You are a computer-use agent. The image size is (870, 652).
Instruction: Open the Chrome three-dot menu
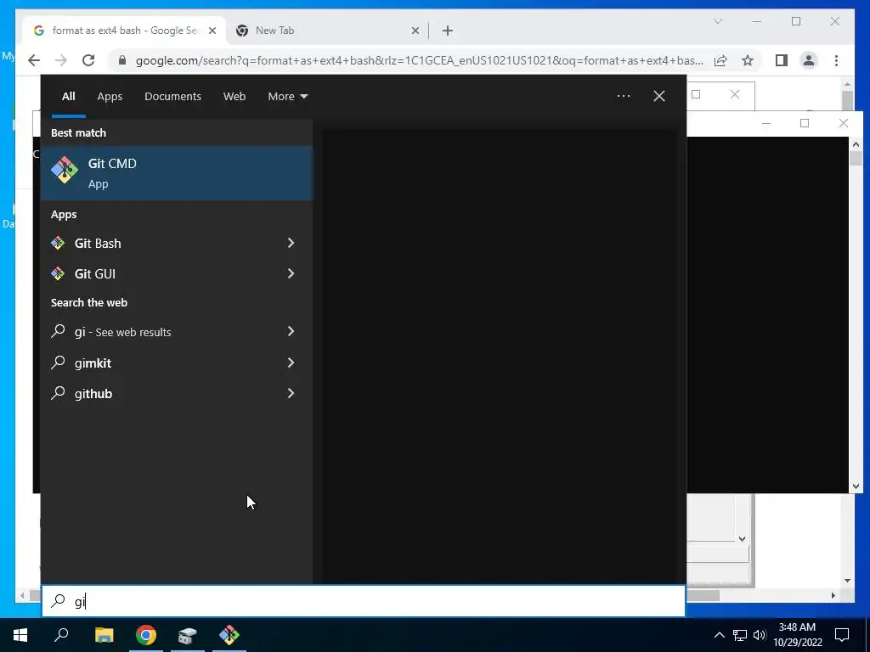(836, 60)
